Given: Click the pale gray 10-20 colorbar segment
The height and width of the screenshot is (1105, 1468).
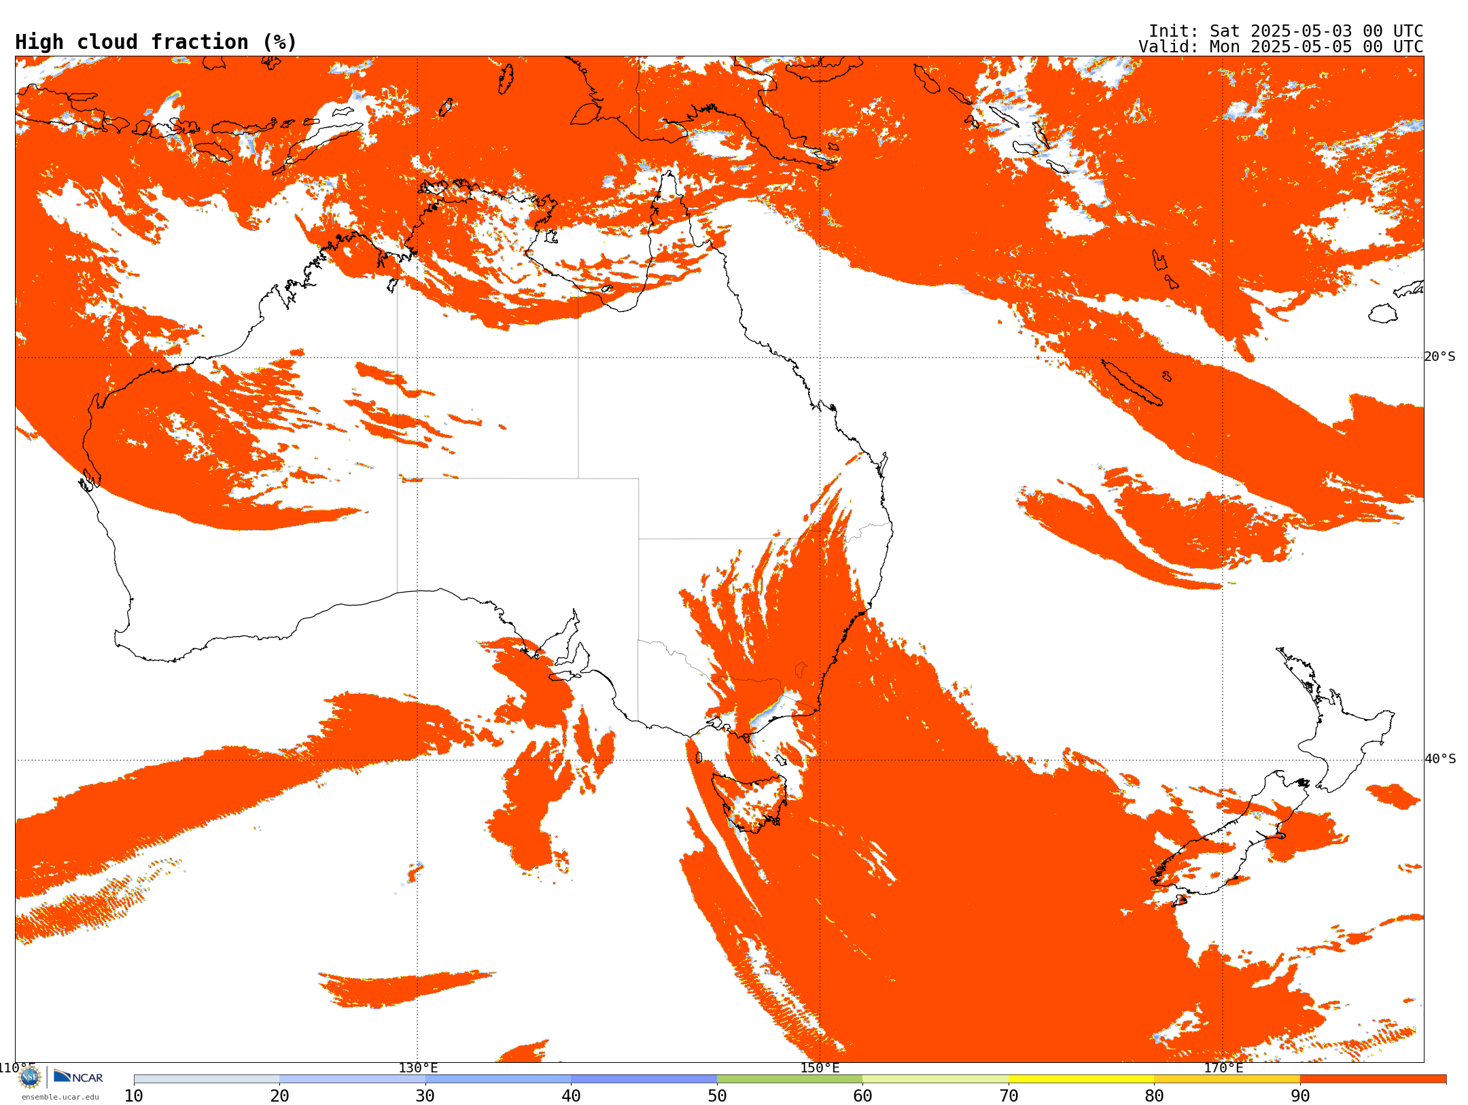Looking at the screenshot, I should [x=207, y=1079].
